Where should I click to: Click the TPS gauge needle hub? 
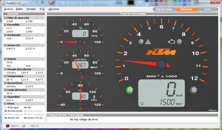80,42
